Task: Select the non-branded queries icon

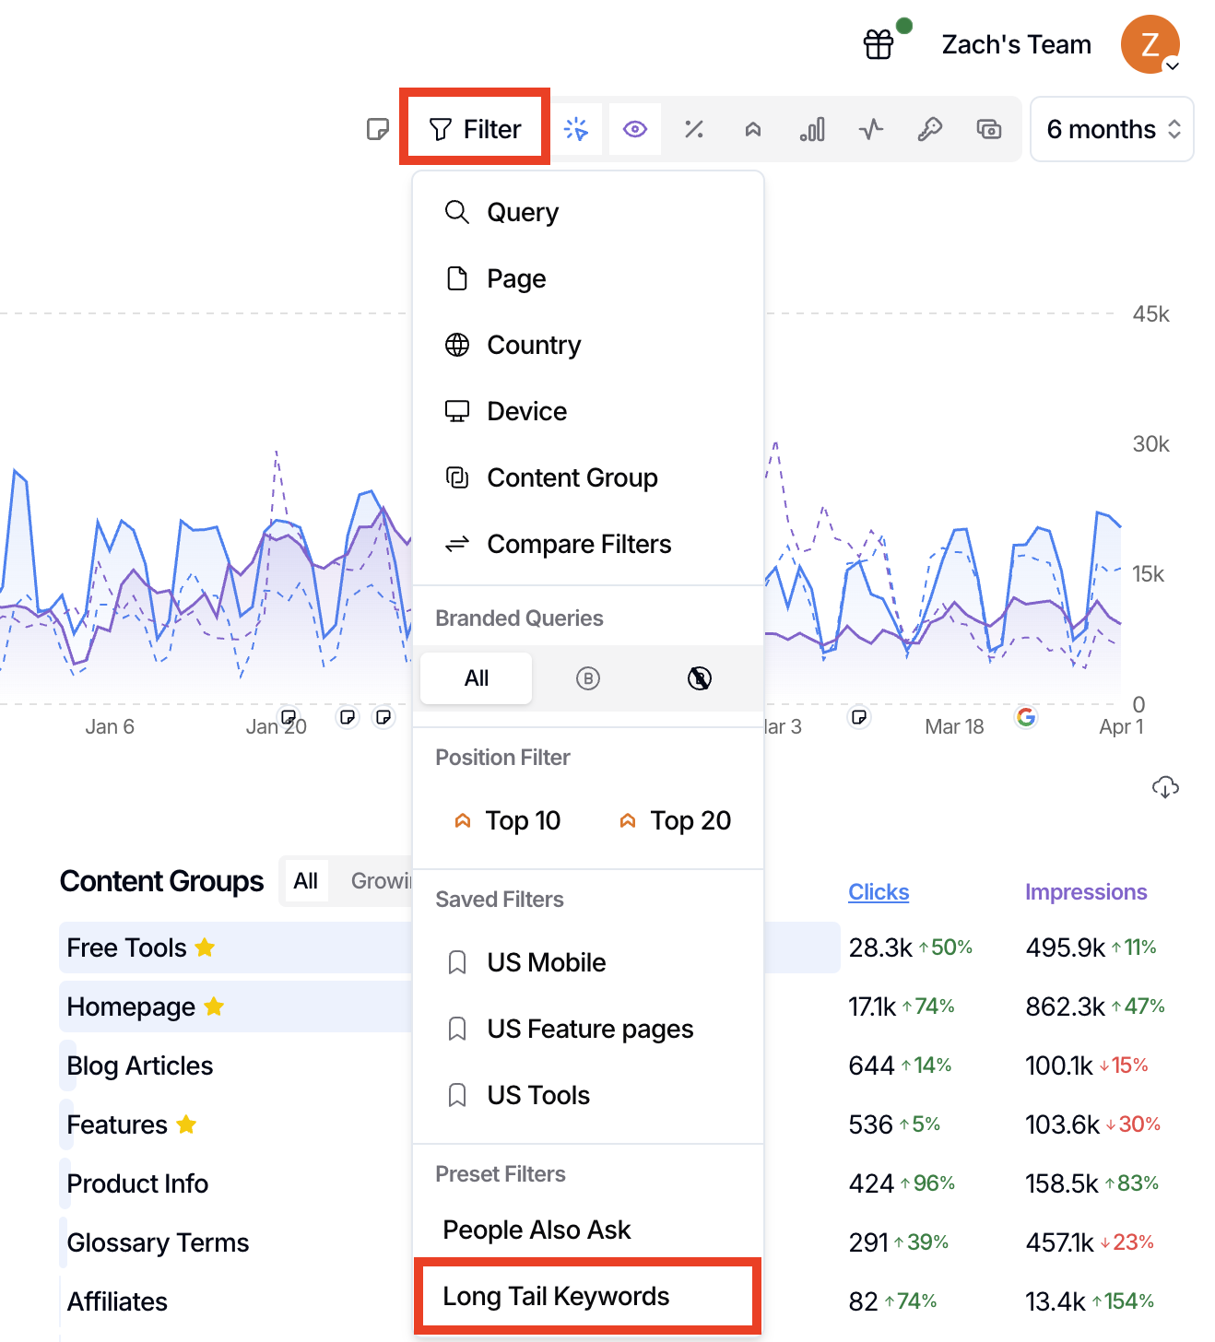Action: click(x=700, y=678)
